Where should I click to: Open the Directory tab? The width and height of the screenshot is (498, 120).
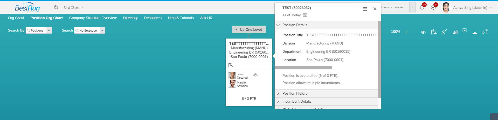coord(130,18)
